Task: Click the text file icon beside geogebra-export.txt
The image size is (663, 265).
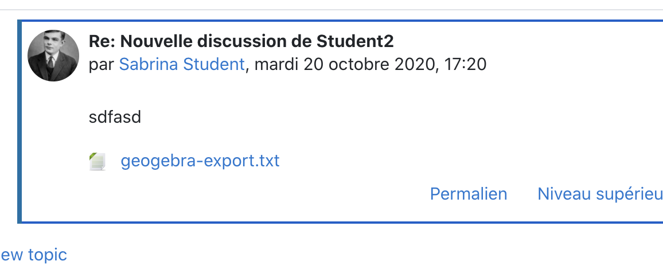Action: point(97,161)
